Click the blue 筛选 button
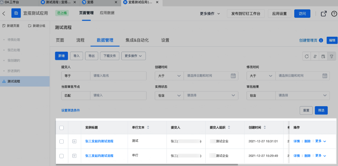The height and width of the screenshot is (166, 338). pos(321,110)
